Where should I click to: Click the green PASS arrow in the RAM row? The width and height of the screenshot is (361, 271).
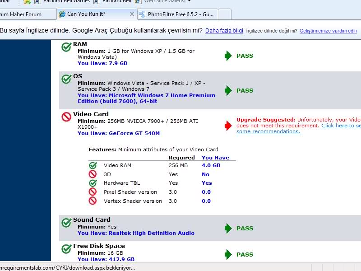tap(228, 56)
